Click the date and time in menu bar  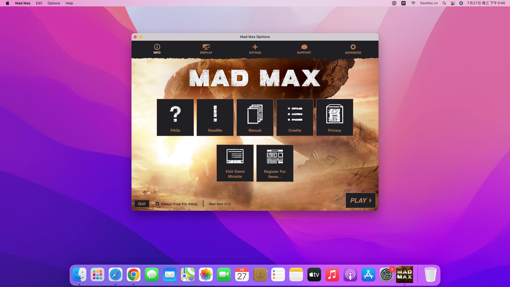point(486,3)
